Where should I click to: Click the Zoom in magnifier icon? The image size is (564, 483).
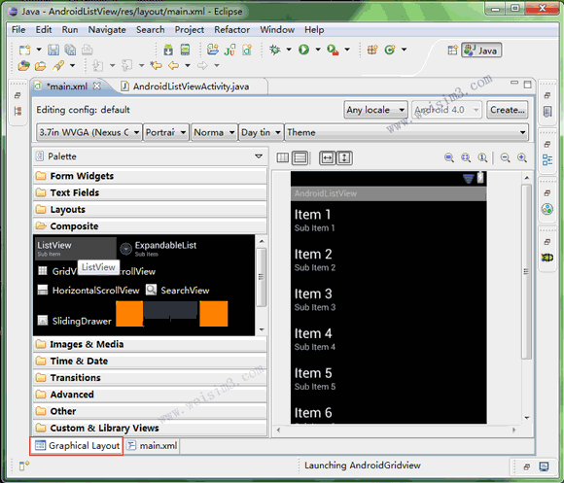pos(522,157)
